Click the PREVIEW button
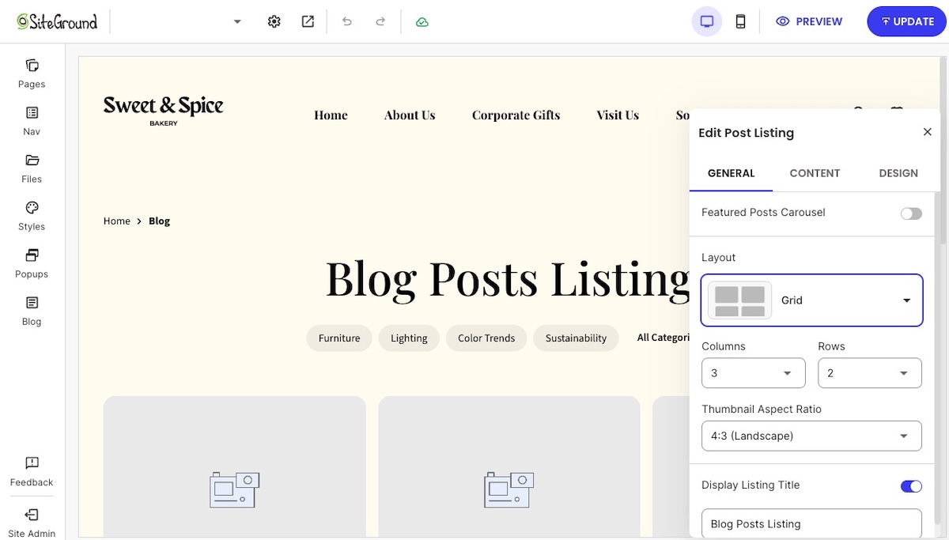This screenshot has height=540, width=949. tap(809, 21)
